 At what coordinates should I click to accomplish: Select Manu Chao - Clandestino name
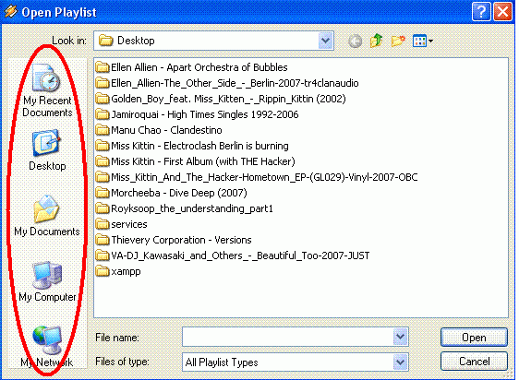(x=166, y=130)
